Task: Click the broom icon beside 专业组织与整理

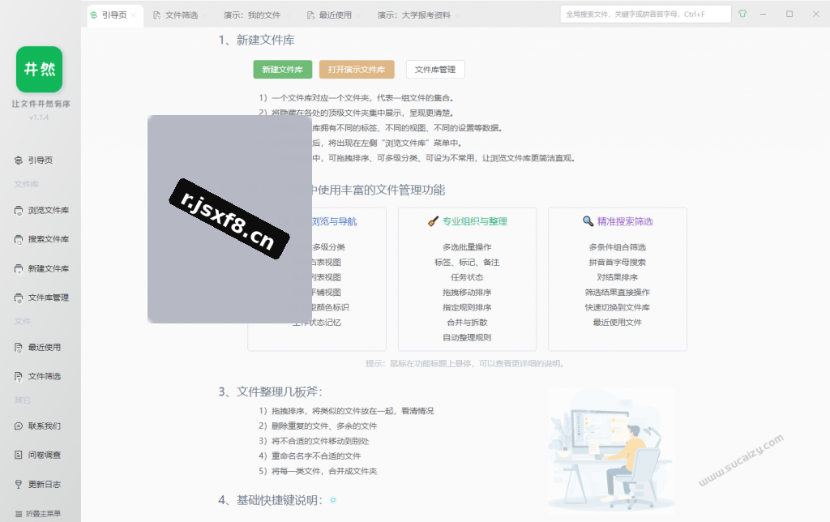Action: pyautogui.click(x=433, y=221)
